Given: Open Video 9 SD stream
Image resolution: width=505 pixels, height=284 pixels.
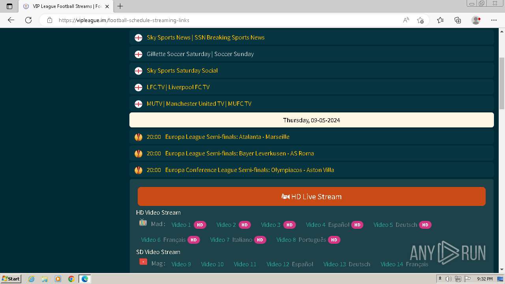Looking at the screenshot, I should [181, 264].
